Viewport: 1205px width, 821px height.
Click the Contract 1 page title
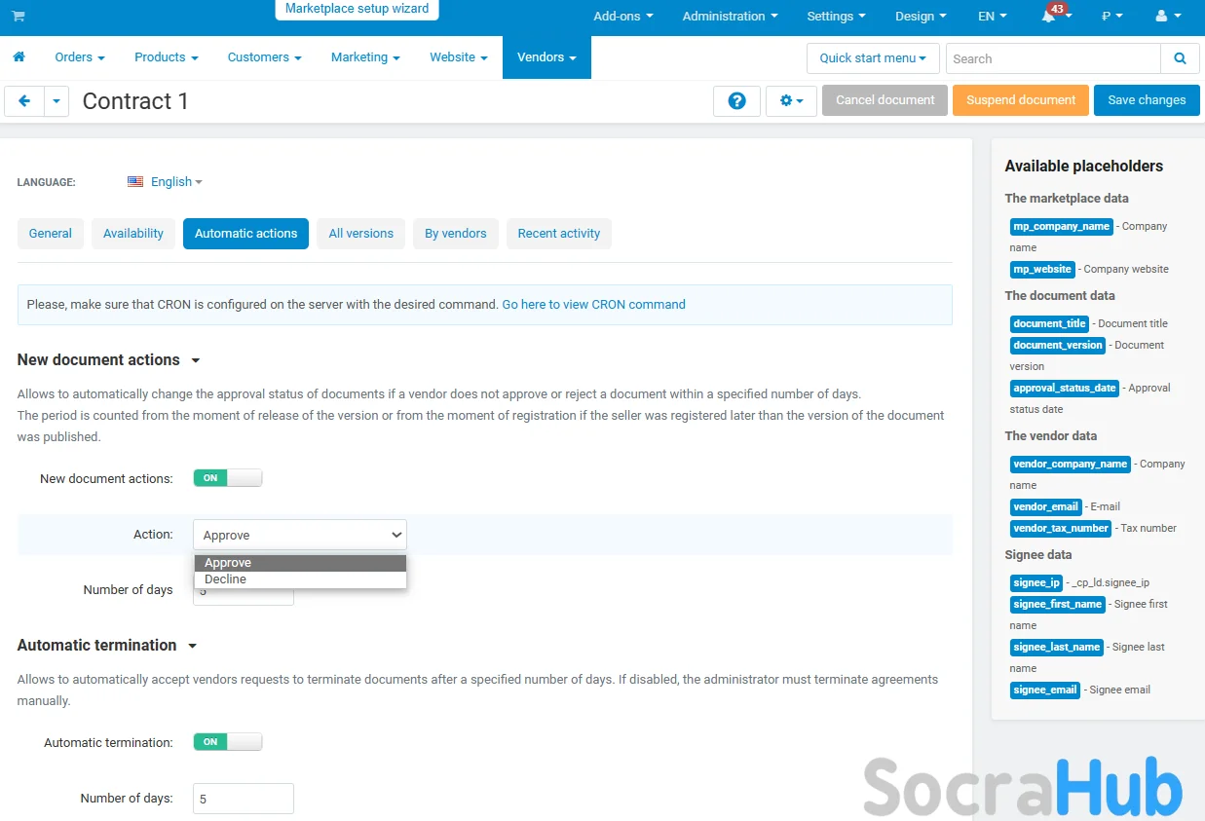click(x=135, y=101)
